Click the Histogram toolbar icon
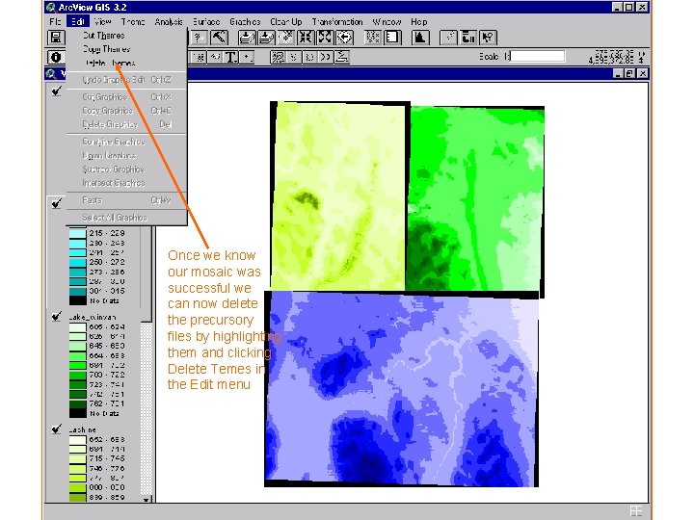Image resolution: width=694 pixels, height=520 pixels. click(x=420, y=38)
